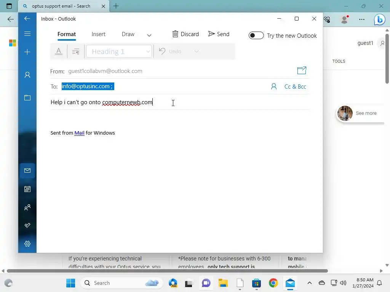
Task: Open tab actions menu in Edge
Action: 9,6
